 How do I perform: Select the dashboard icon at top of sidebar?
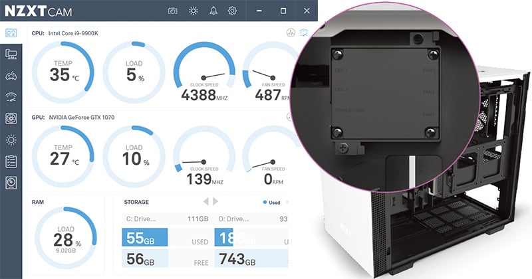(x=11, y=33)
